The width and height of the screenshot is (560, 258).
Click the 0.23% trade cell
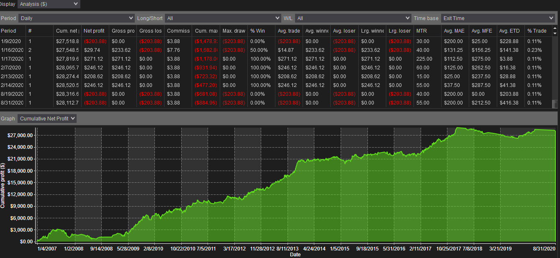click(538, 50)
